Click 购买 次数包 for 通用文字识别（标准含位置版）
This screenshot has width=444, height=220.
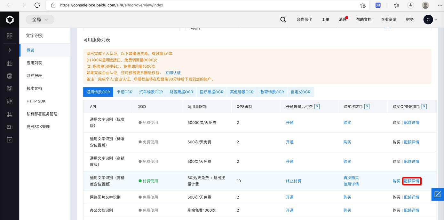tap(347, 142)
